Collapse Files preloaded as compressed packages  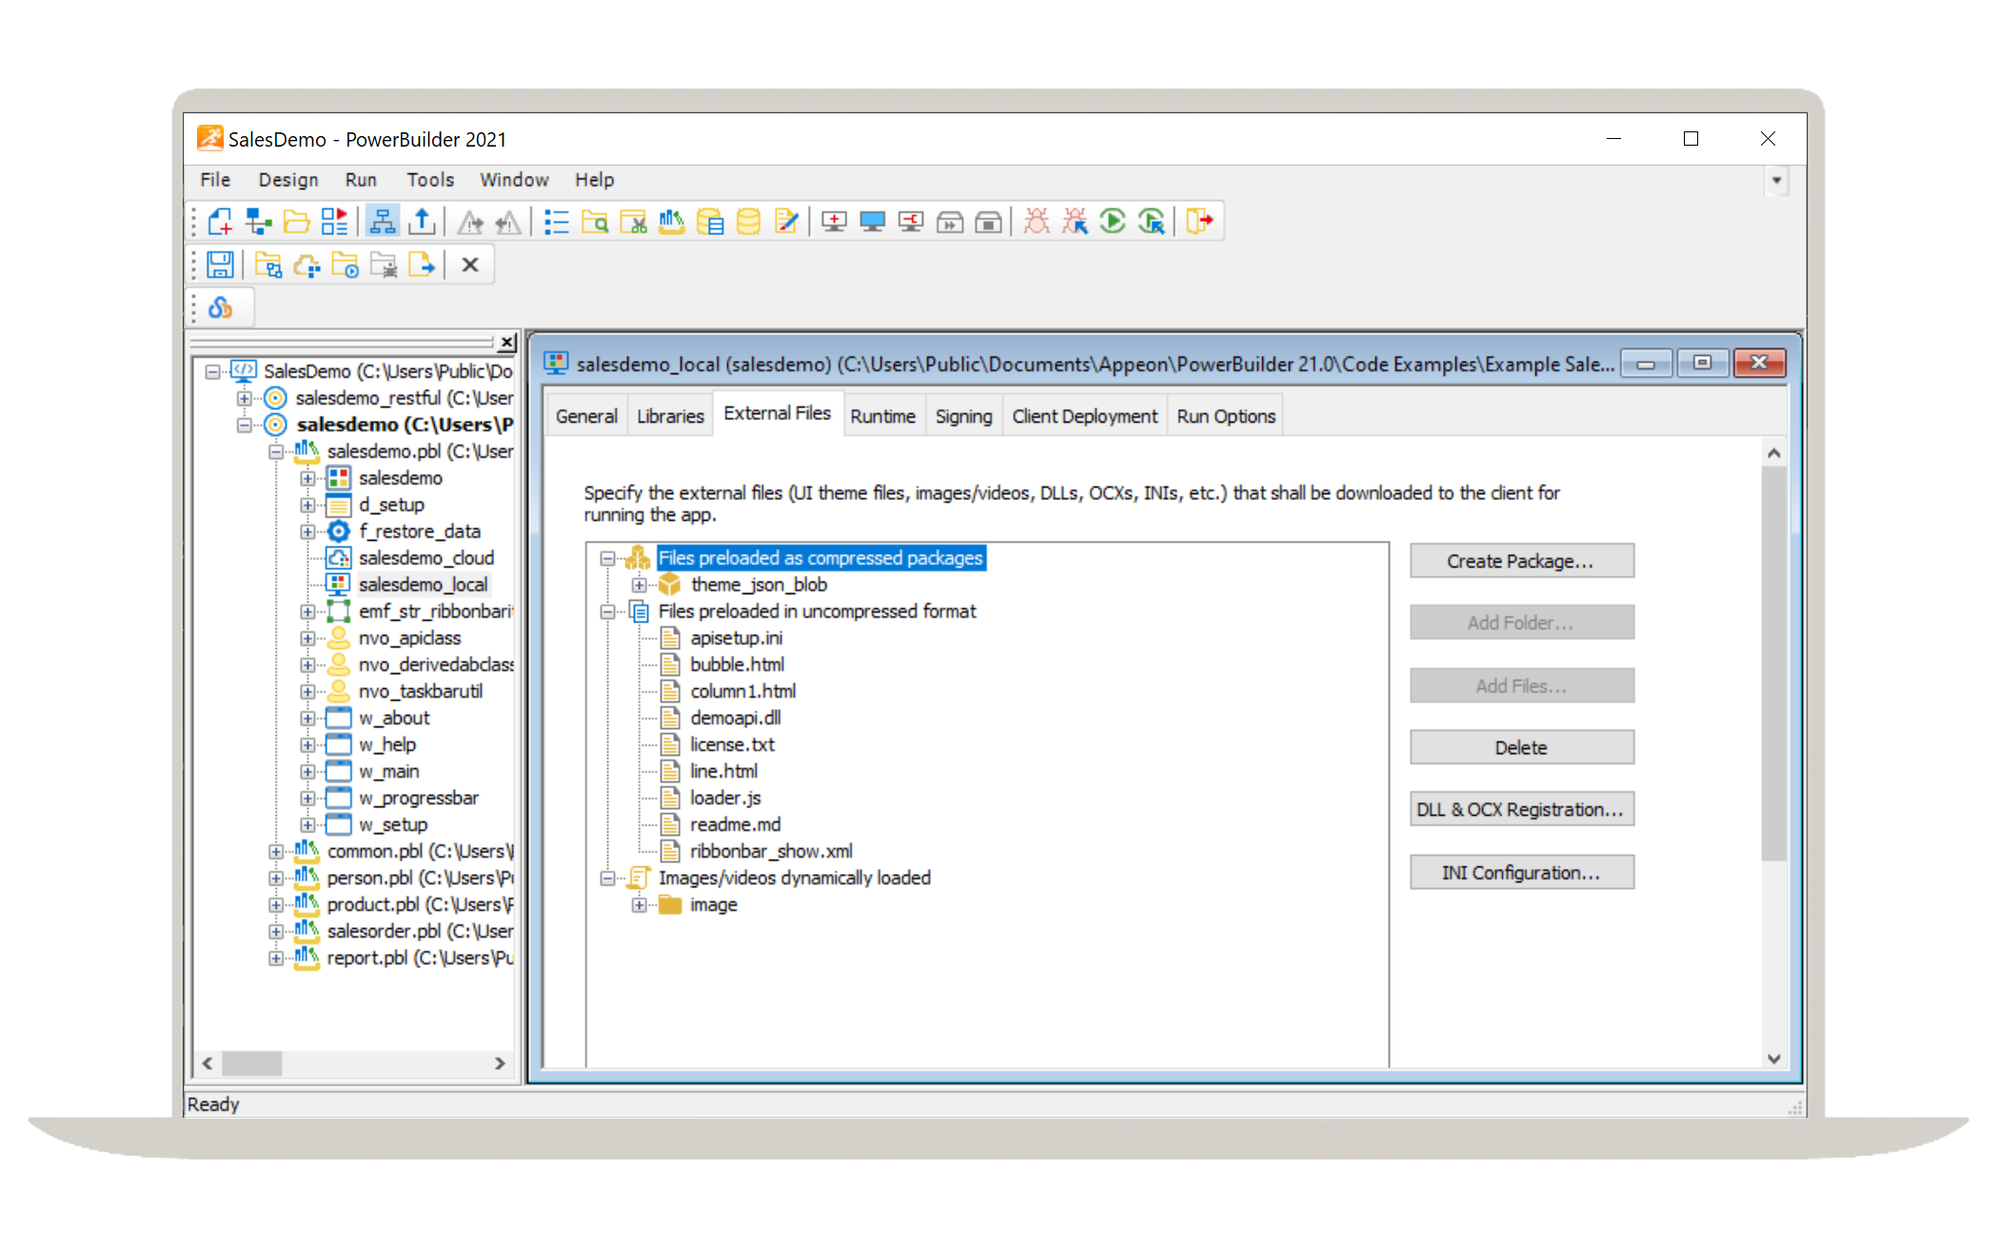pyautogui.click(x=607, y=558)
